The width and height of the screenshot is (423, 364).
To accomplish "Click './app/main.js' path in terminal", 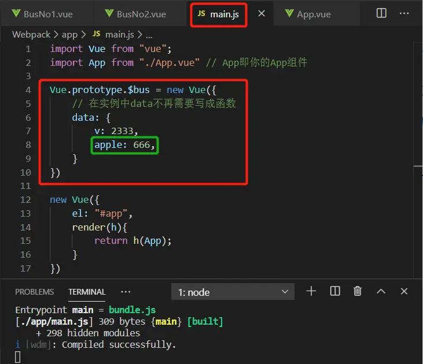I will (x=54, y=321).
